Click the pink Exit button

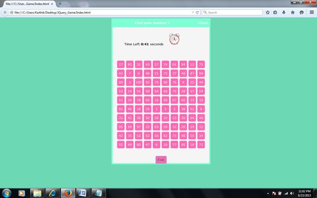click(x=161, y=159)
